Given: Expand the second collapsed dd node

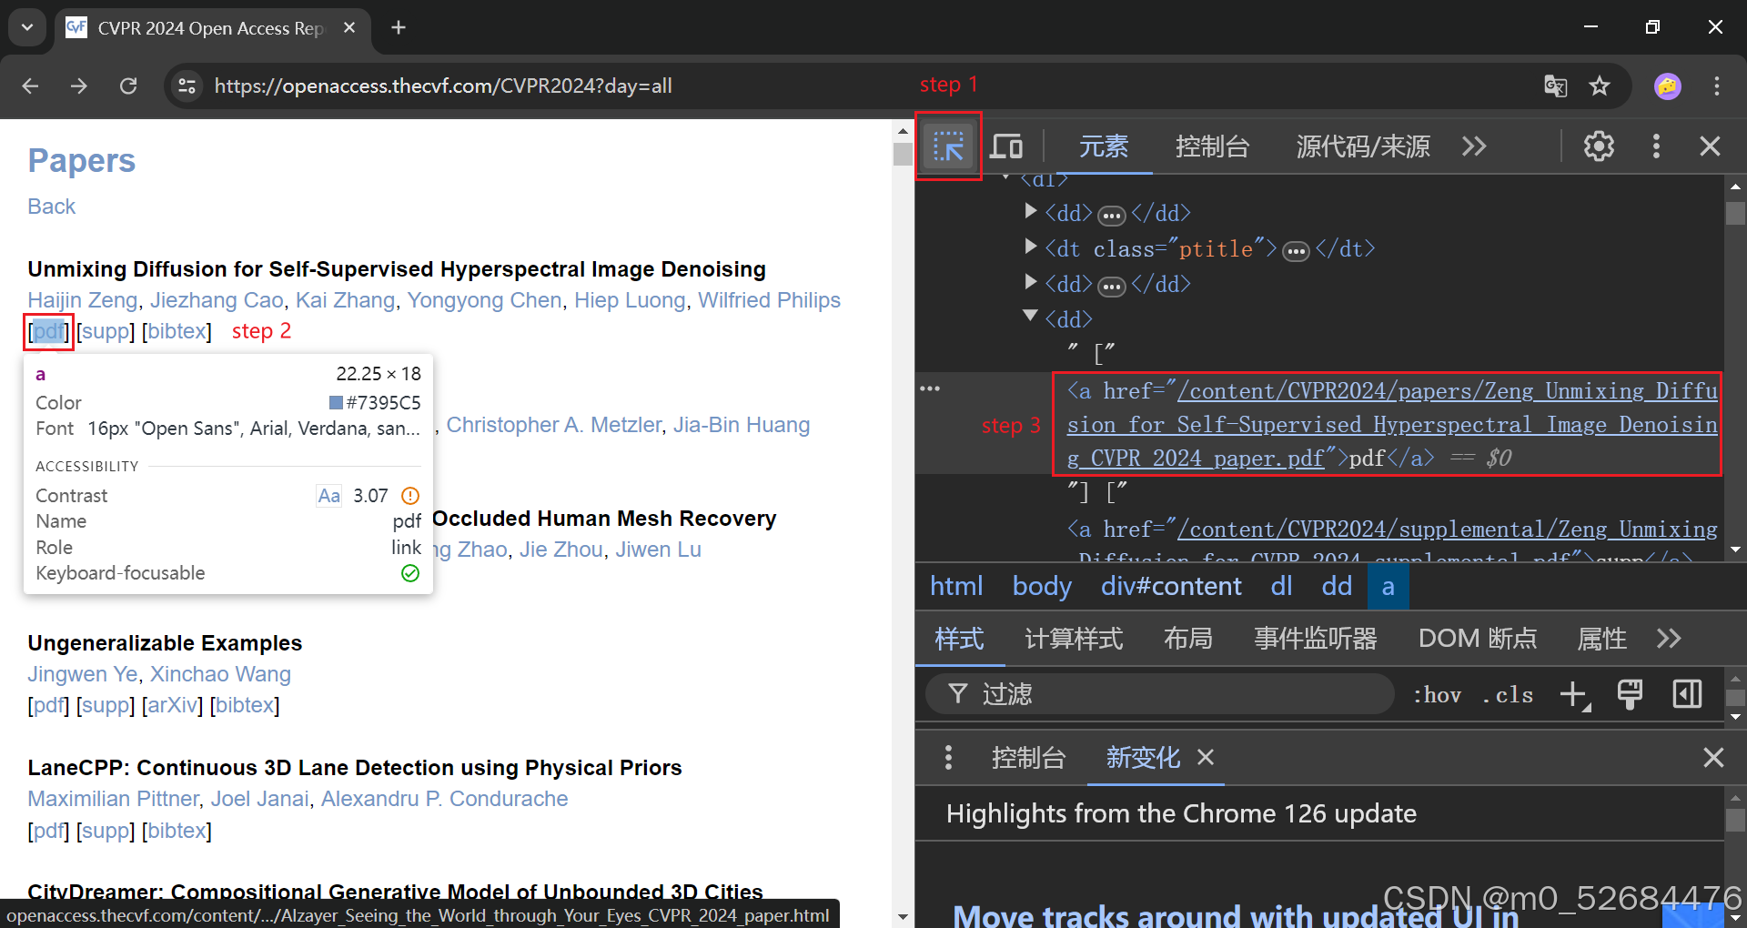Looking at the screenshot, I should pyautogui.click(x=1031, y=282).
